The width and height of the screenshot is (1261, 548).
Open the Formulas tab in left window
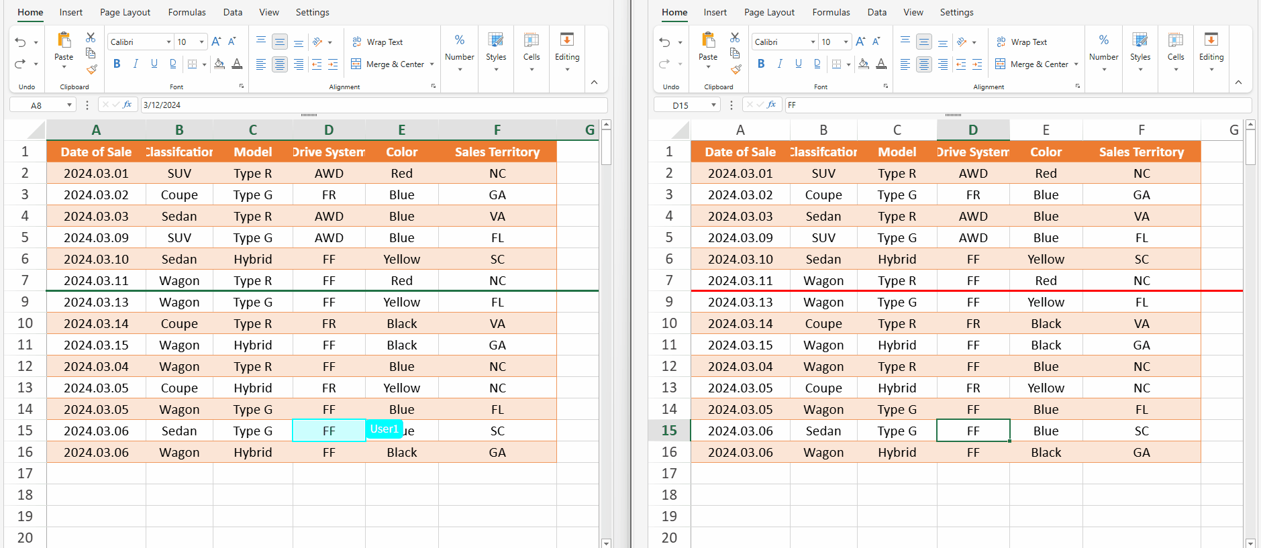pos(187,12)
